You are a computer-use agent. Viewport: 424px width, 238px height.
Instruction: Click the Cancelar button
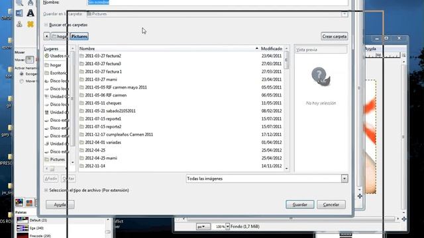pyautogui.click(x=331, y=204)
